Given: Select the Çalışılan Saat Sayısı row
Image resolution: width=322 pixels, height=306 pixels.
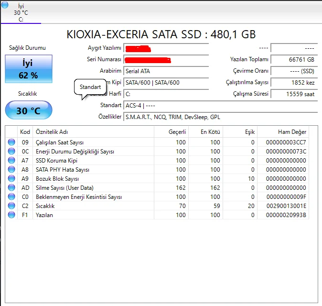Looking at the screenshot, I should (157, 142).
